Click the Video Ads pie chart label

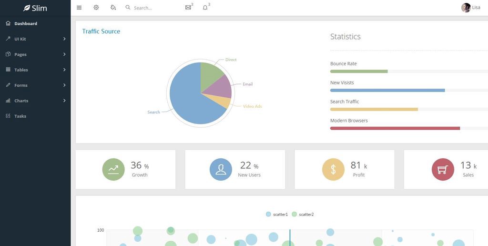tap(253, 106)
